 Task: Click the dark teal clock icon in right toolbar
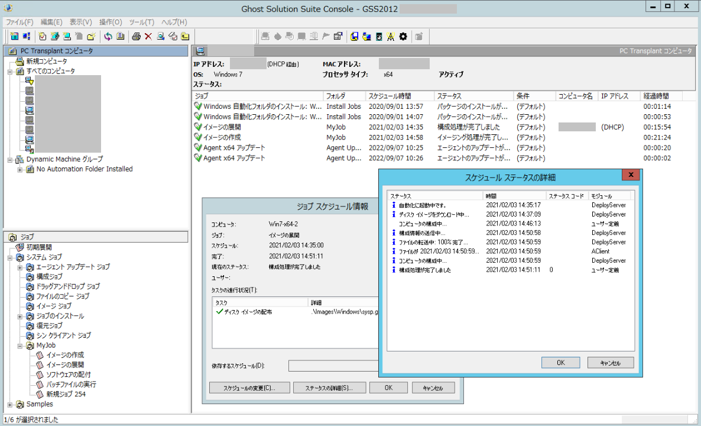point(379,37)
